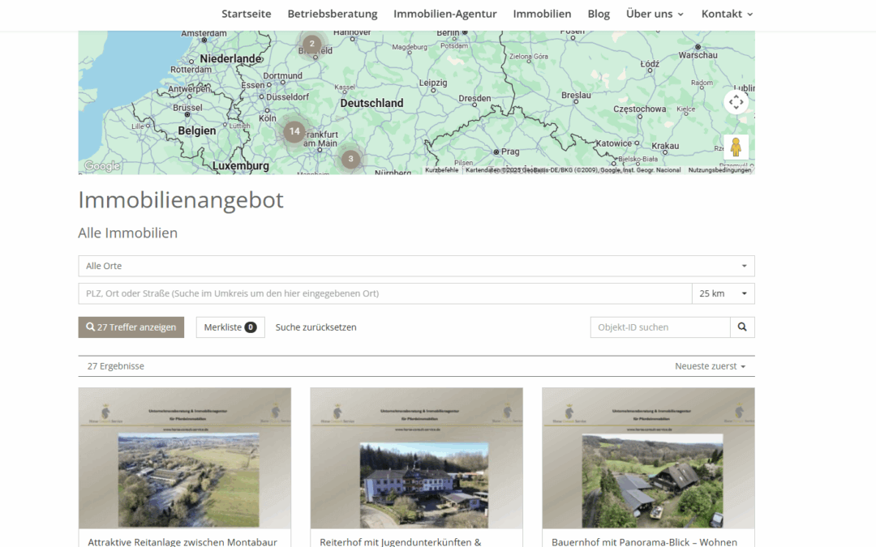Open the map cluster marker labeled 2
This screenshot has height=547, width=876.
pos(311,44)
